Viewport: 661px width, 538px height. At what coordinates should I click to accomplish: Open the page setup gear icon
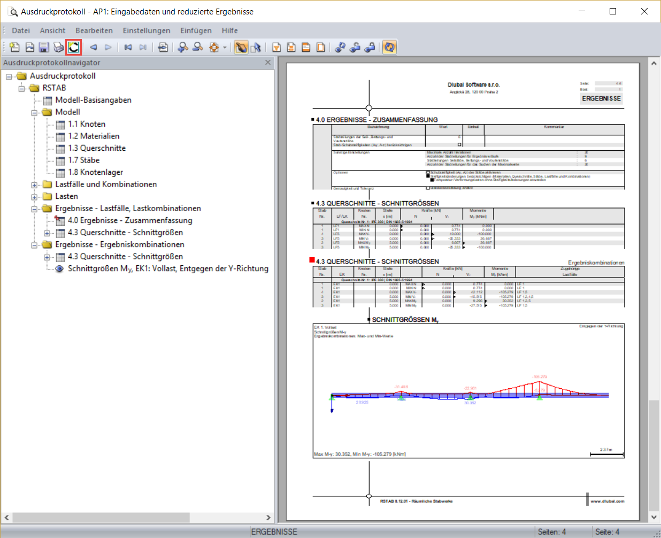point(213,47)
